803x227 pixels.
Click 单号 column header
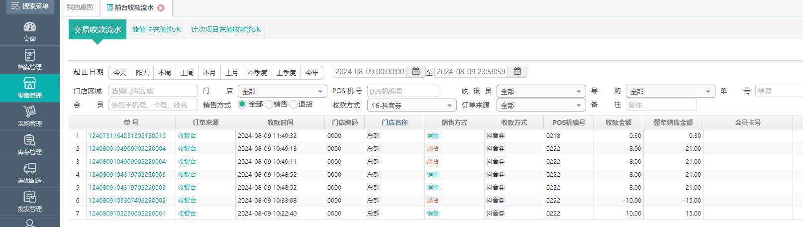(x=131, y=122)
